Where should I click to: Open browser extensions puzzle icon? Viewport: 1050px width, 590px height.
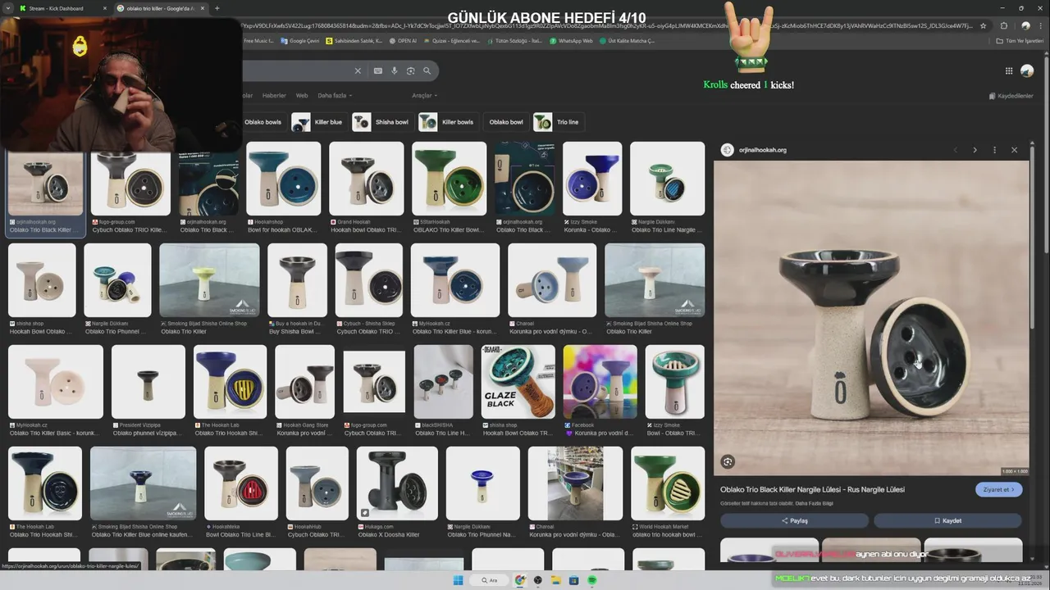(1003, 25)
